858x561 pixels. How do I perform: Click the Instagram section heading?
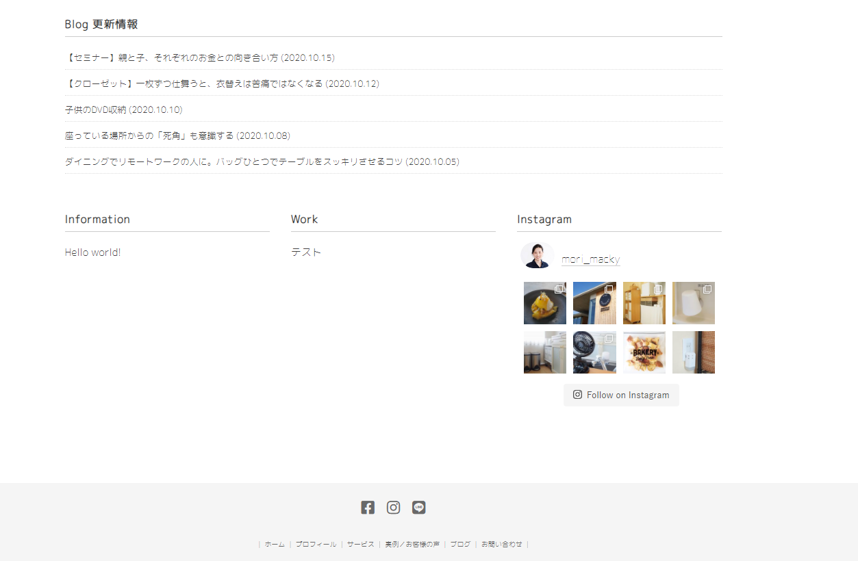(544, 219)
